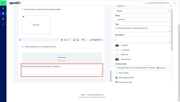Click the Sign here signature pad

tap(36, 25)
